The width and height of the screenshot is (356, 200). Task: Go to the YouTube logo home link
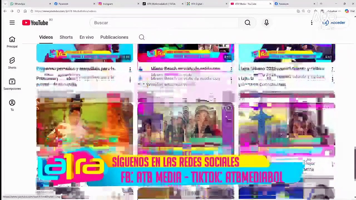[35, 23]
